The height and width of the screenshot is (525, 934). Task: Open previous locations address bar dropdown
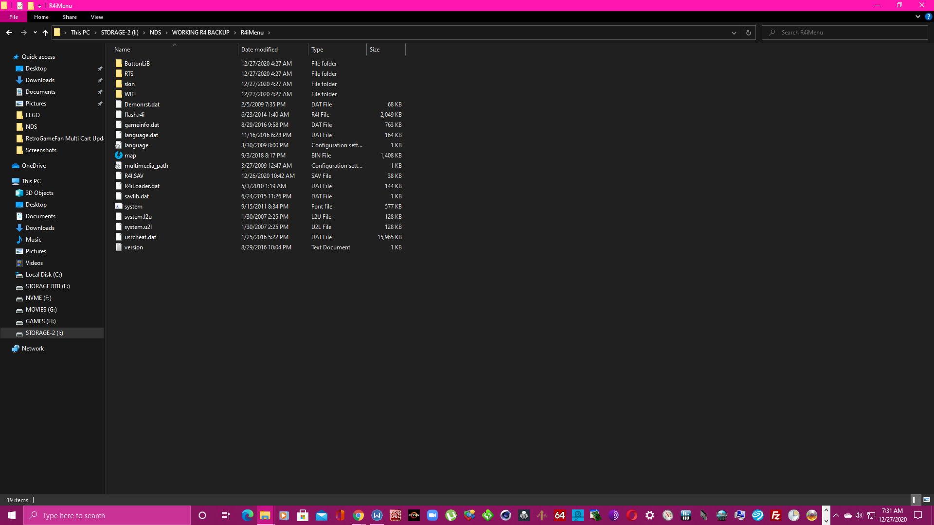click(x=734, y=33)
